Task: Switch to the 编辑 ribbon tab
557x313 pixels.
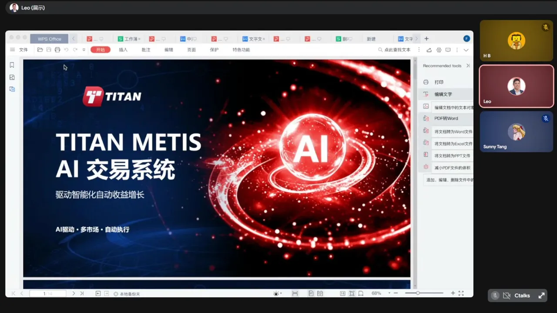Action: [169, 50]
